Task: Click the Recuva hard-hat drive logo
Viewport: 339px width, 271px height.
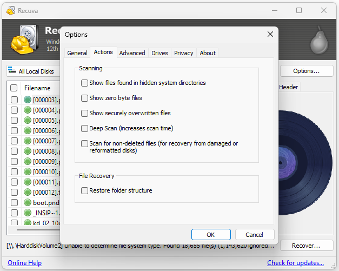Action: [25, 39]
